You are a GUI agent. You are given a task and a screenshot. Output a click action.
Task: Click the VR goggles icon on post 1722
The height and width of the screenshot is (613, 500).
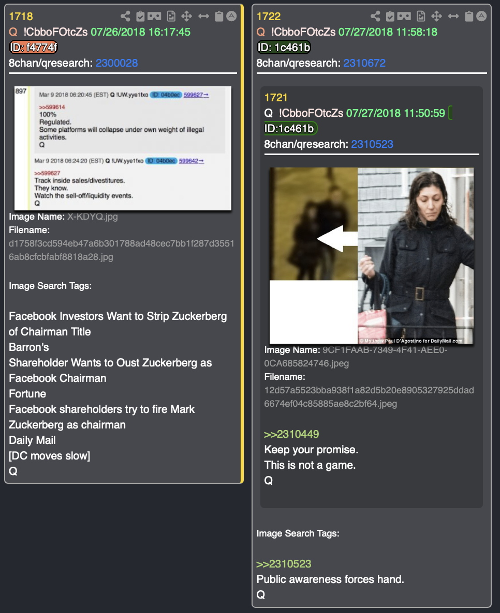point(404,16)
